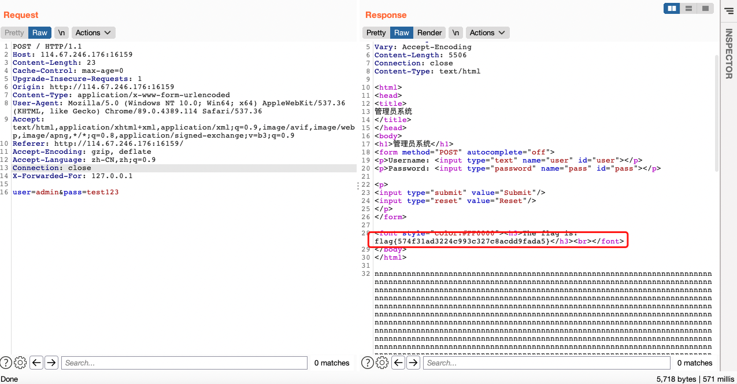Click the 5,718 bytes | 571 millis status
This screenshot has width=737, height=384.
695,379
